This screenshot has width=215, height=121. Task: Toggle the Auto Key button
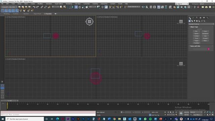pyautogui.click(x=186, y=112)
